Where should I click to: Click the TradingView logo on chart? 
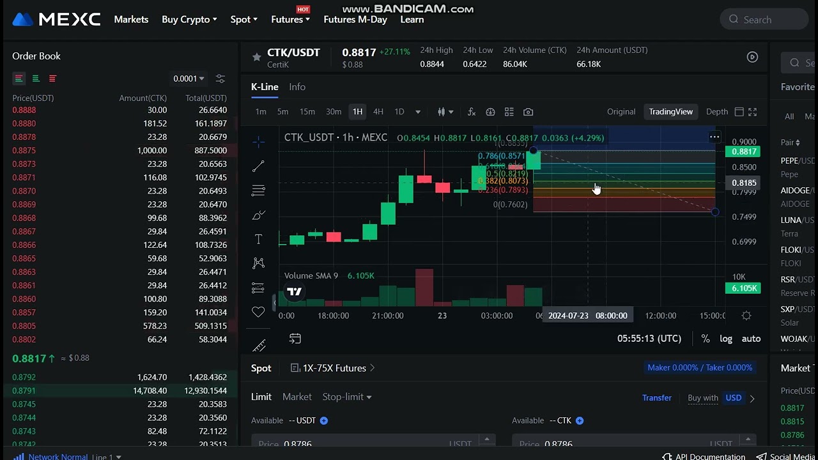click(294, 292)
